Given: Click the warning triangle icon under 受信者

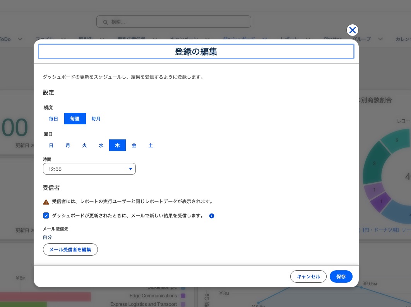Looking at the screenshot, I should coord(46,202).
